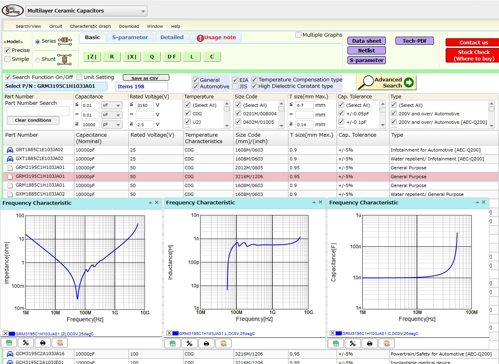Screen dimensions: 499x364
Task: Print the Inductance graph
Action: point(206,343)
